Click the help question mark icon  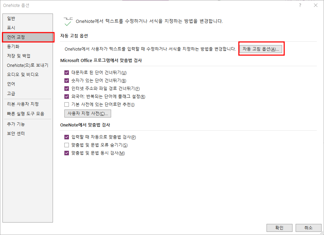[x=300, y=6]
